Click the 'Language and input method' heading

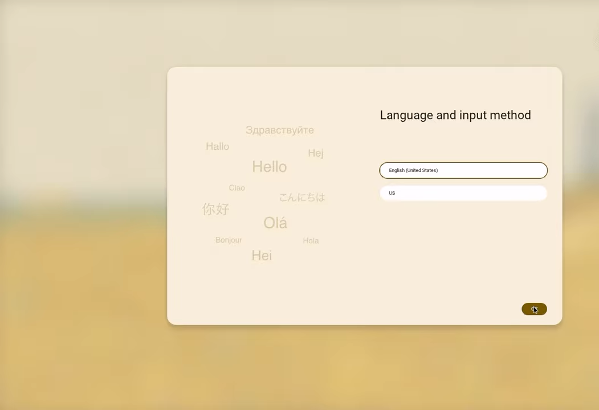[455, 115]
